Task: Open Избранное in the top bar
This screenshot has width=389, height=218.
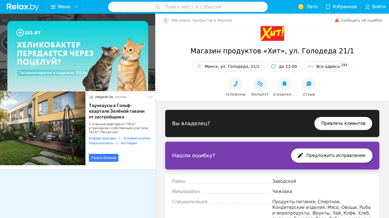Action: click(341, 7)
